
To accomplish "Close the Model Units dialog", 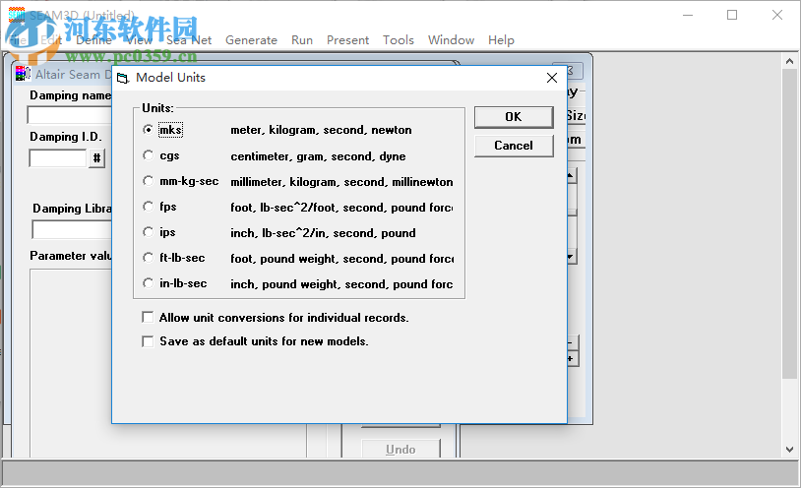I will 552,78.
